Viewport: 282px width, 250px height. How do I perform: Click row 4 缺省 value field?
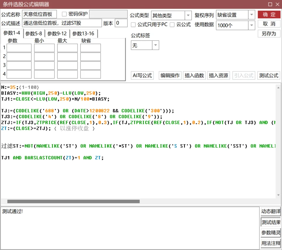(x=90, y=74)
